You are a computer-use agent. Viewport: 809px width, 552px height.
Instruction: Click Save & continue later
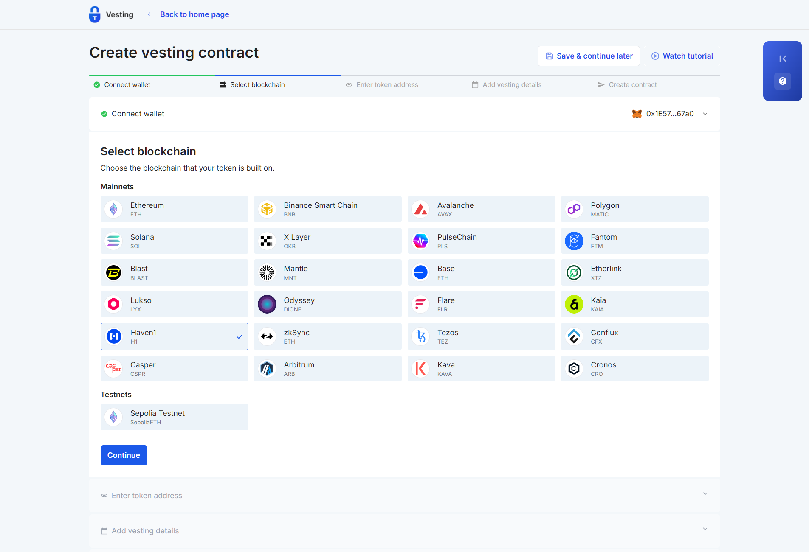(589, 56)
